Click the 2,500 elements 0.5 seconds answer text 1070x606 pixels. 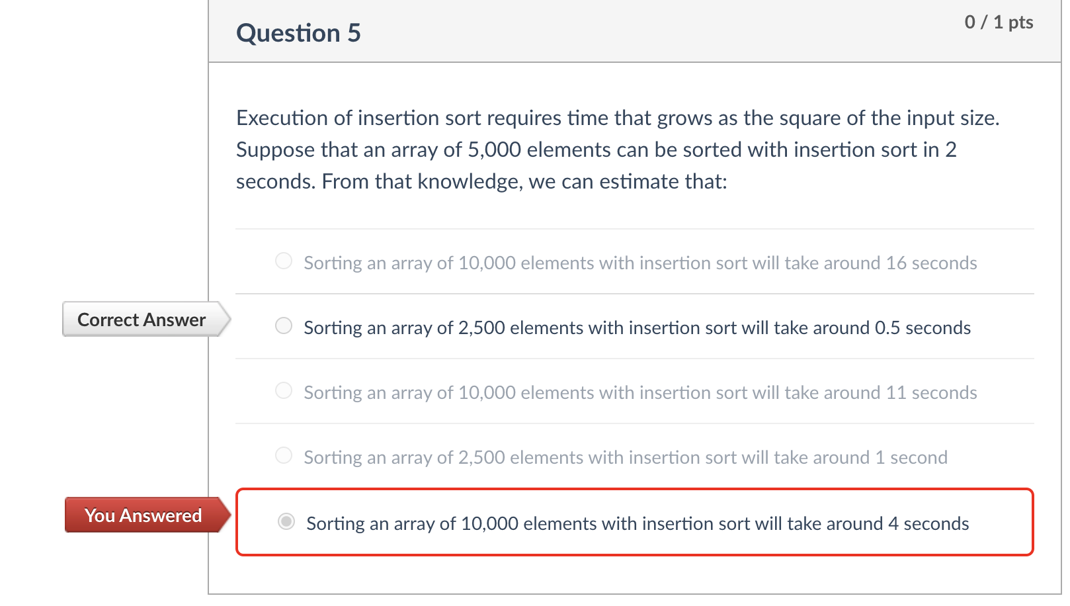(638, 327)
